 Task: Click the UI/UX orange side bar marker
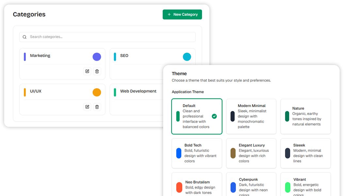click(25, 92)
